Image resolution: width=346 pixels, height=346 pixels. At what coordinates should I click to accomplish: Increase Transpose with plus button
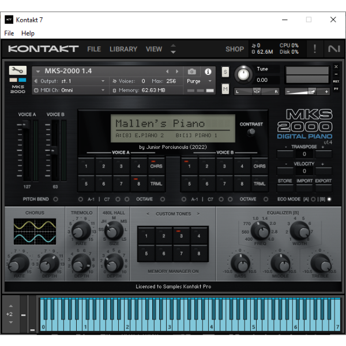point(324,154)
